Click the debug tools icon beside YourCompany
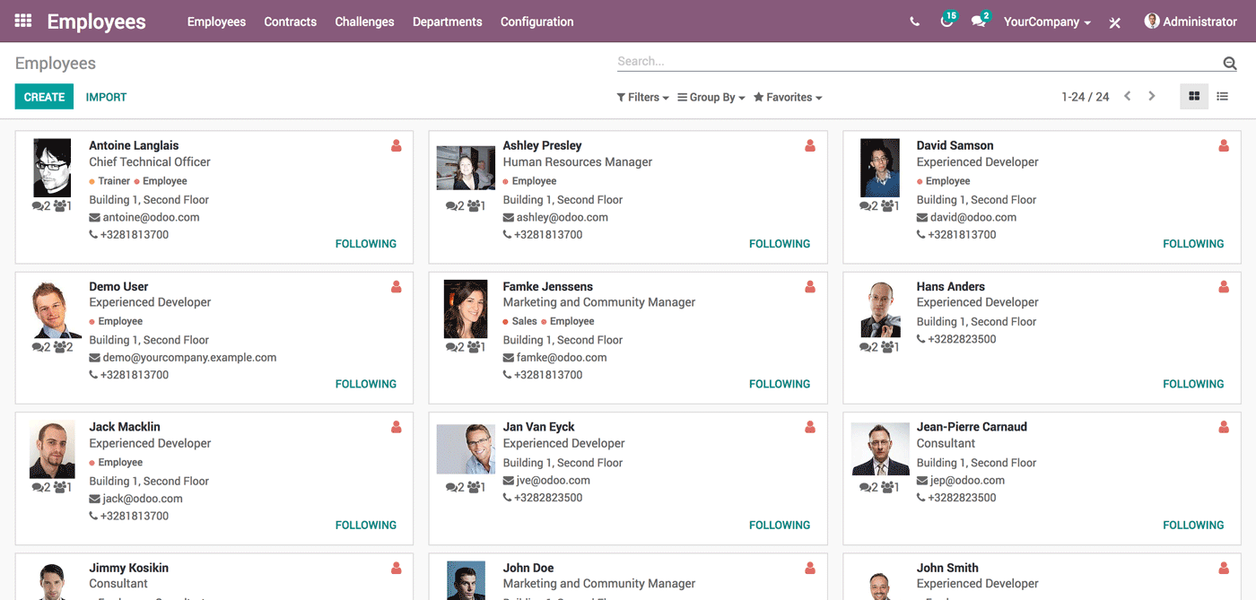The image size is (1256, 600). [1115, 22]
